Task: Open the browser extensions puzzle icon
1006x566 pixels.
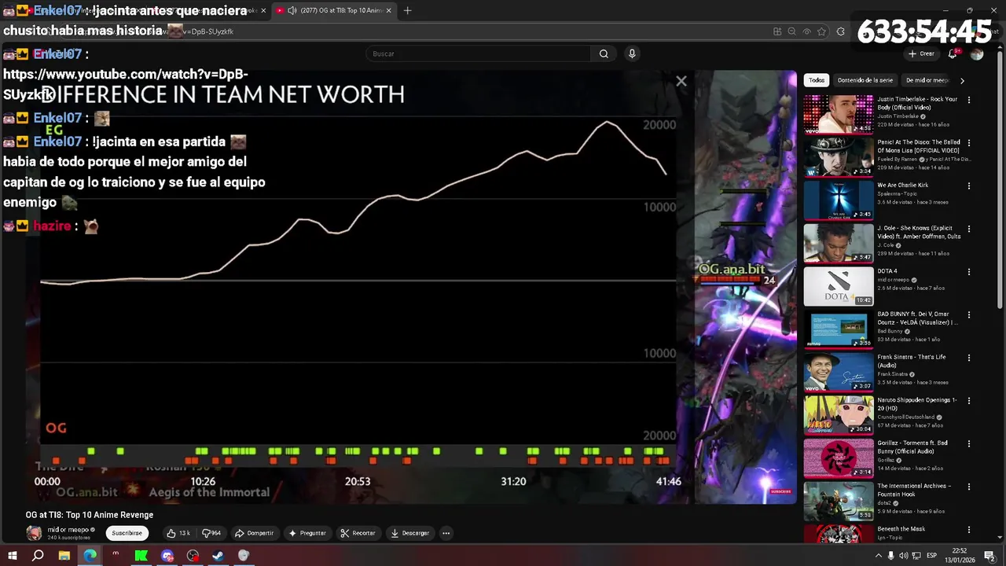Action: click(841, 31)
